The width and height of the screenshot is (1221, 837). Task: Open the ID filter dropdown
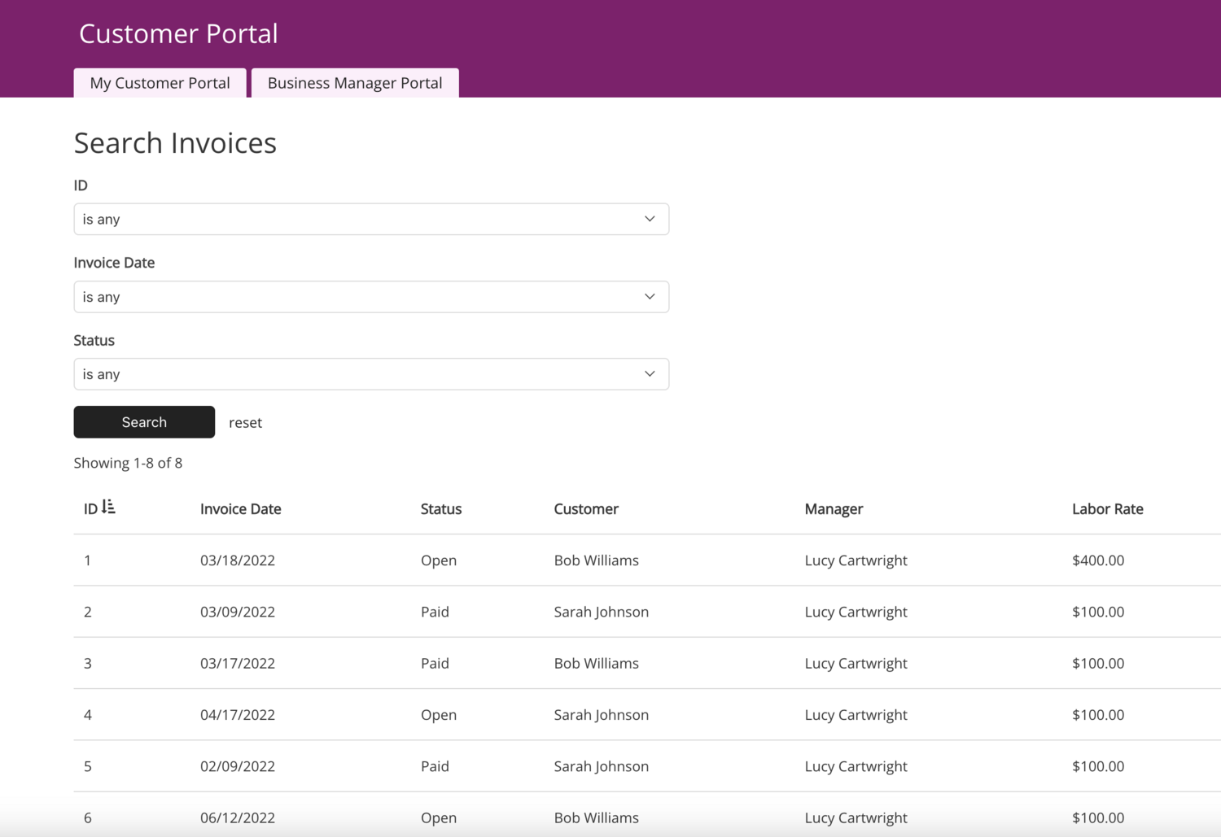pyautogui.click(x=371, y=220)
